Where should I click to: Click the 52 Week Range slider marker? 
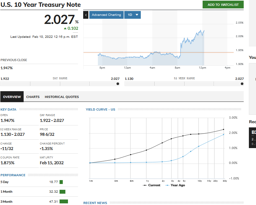coord(242,84)
